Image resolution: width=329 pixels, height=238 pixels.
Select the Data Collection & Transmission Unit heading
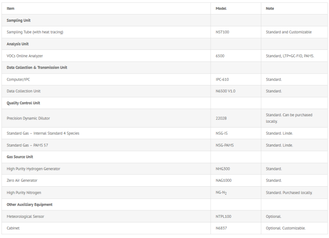click(x=37, y=68)
